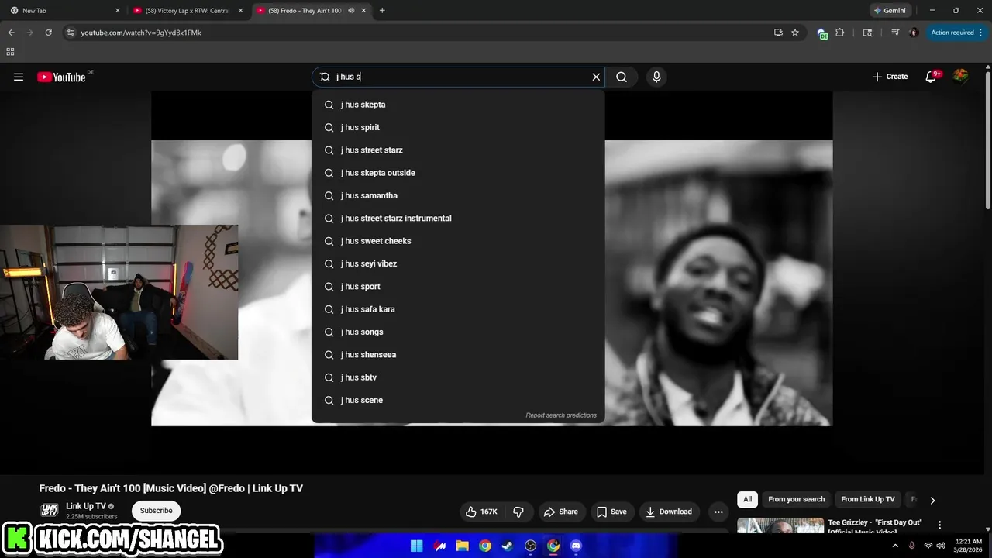
Task: Switch to the New Tab browser tab
Action: click(64, 11)
